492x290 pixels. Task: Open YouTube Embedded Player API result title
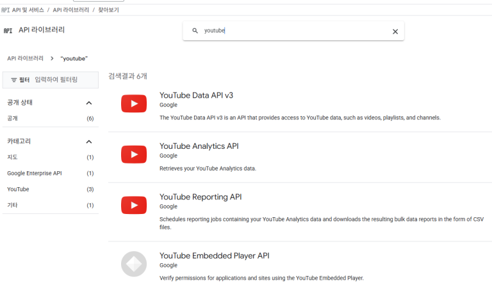(215, 256)
